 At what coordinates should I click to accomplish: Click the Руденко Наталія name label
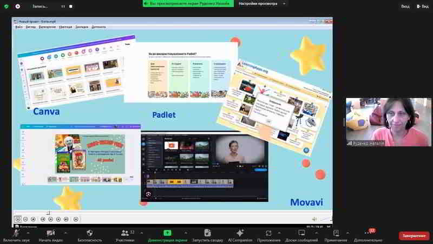tap(368, 143)
